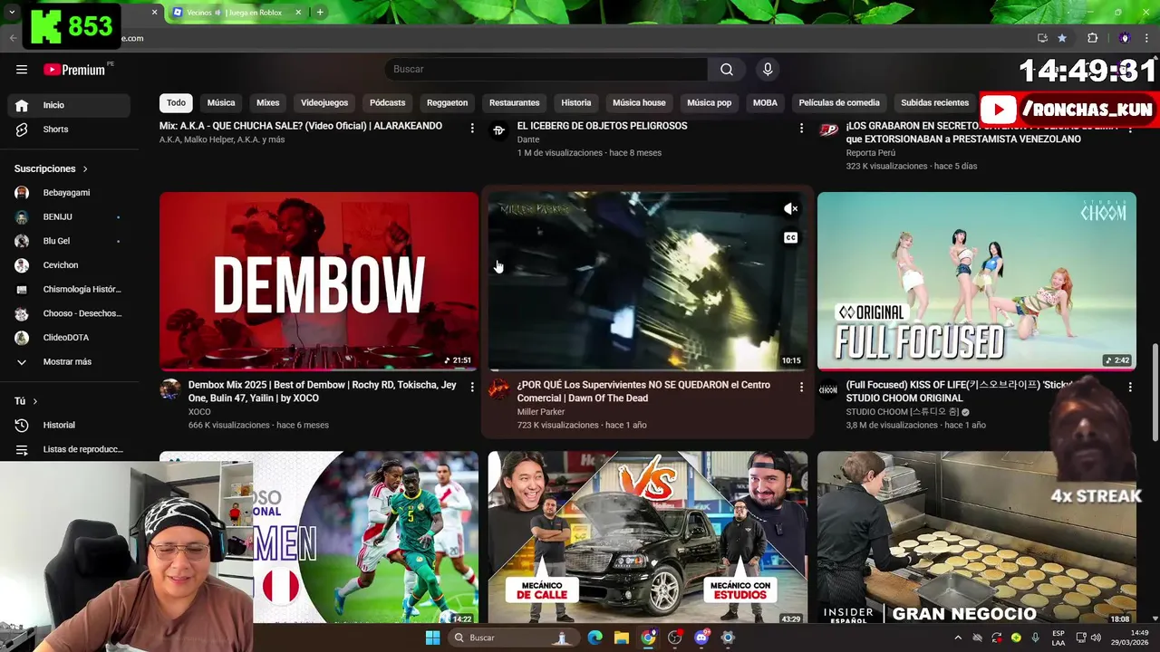Expand the Tú section arrow
The height and width of the screenshot is (652, 1160).
(x=35, y=401)
